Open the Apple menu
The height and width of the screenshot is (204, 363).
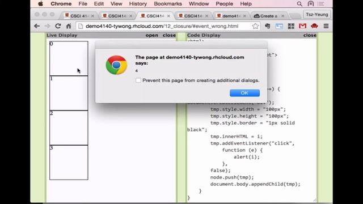[40, 4]
